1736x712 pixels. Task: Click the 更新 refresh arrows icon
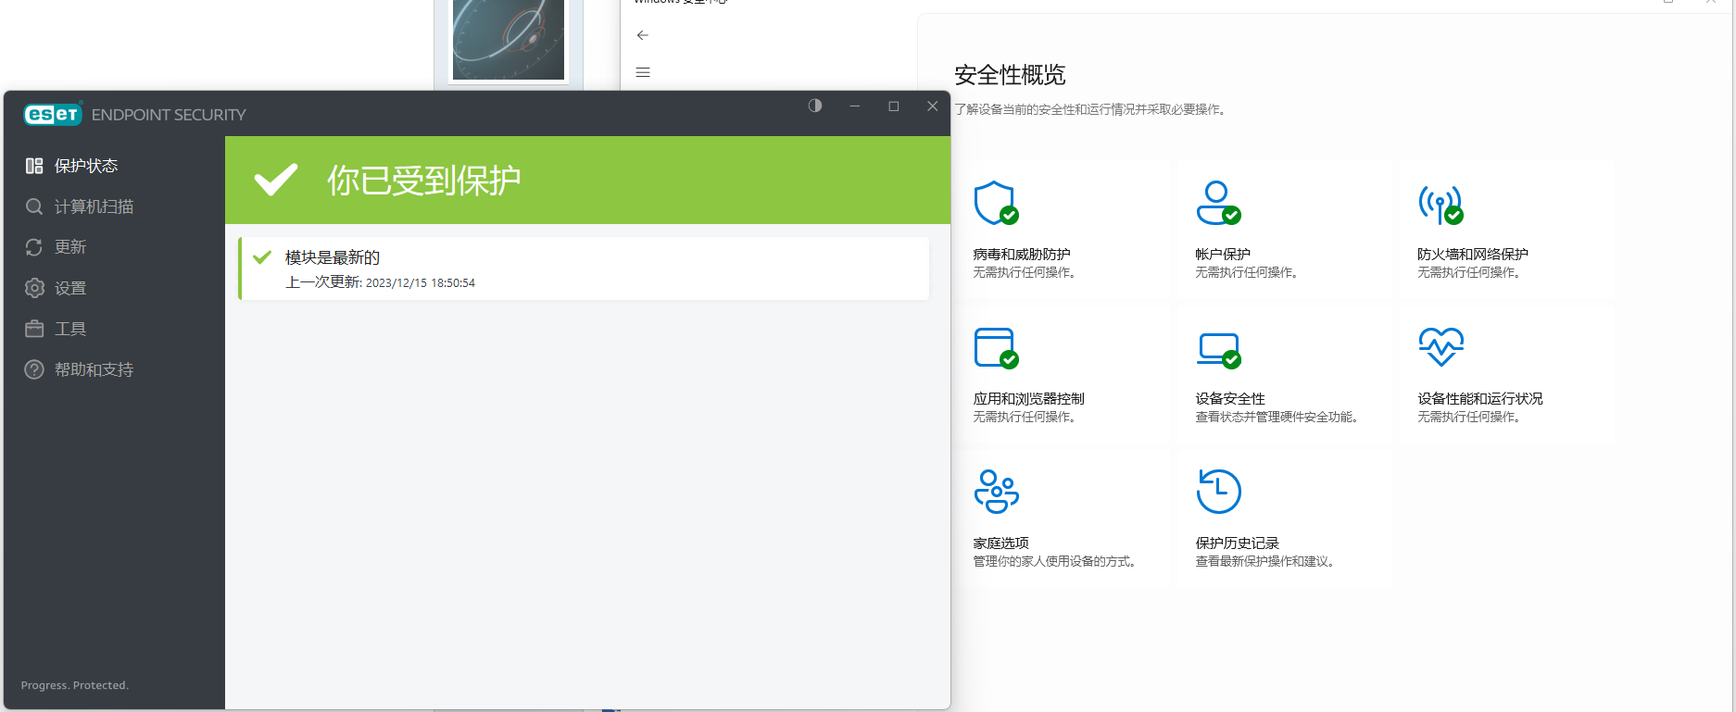34,247
